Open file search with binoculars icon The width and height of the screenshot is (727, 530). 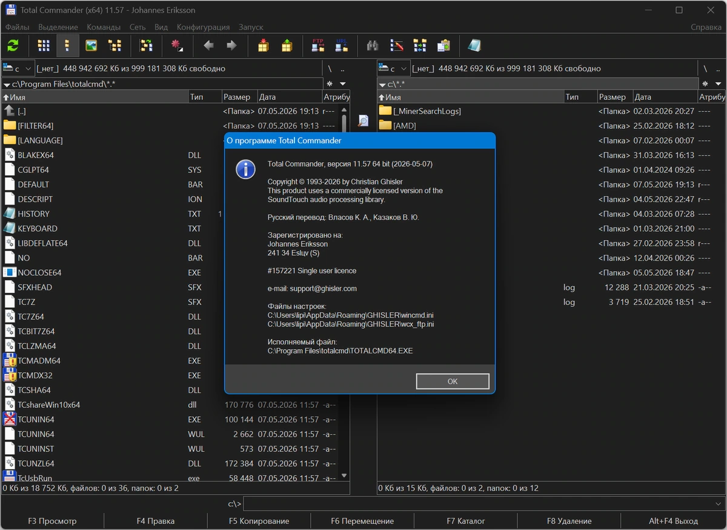pos(373,45)
